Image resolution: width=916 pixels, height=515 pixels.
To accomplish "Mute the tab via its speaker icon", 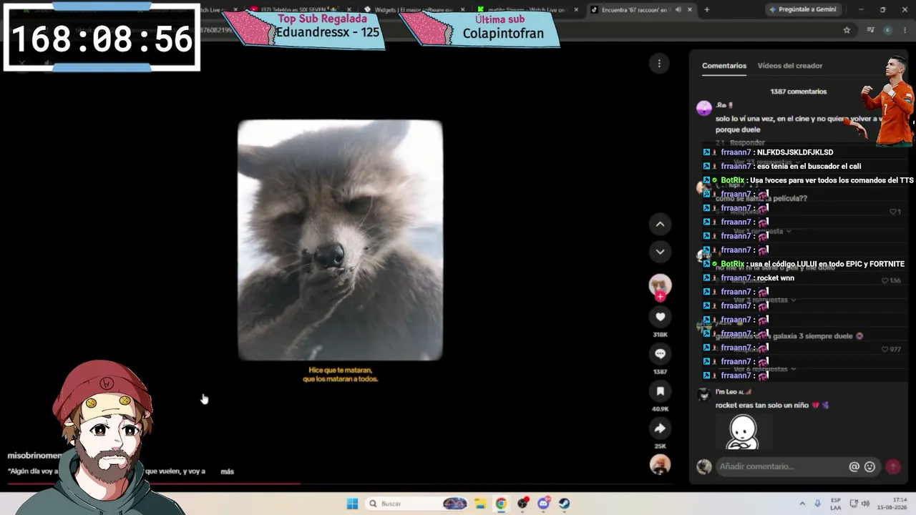I will click(x=678, y=10).
